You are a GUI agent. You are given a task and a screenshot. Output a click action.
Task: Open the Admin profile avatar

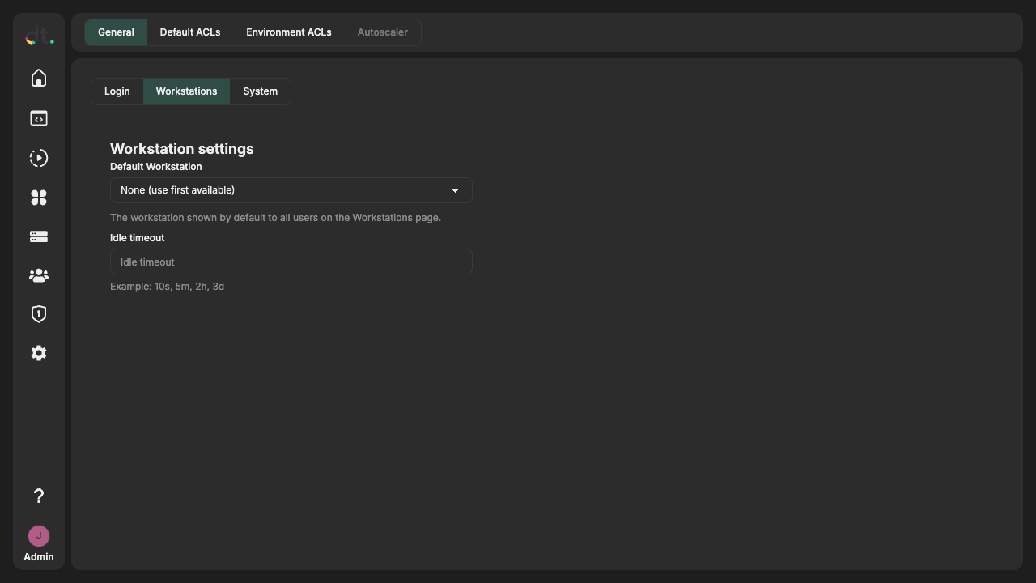(38, 536)
